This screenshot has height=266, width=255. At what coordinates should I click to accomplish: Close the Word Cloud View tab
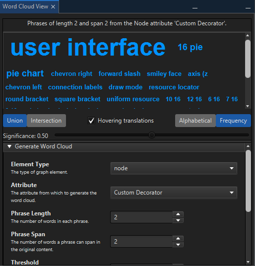coord(53,6)
